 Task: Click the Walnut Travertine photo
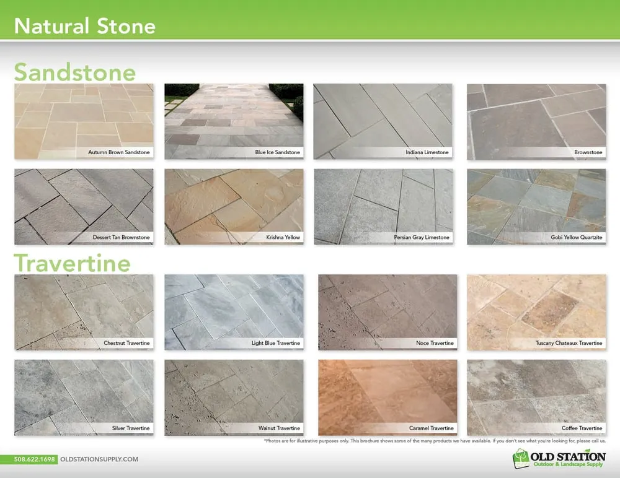pos(234,397)
